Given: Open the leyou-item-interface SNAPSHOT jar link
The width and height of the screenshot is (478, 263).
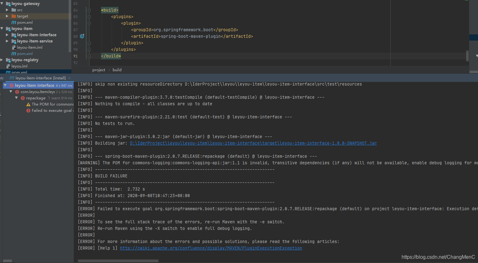Looking at the screenshot, I should point(253,143).
